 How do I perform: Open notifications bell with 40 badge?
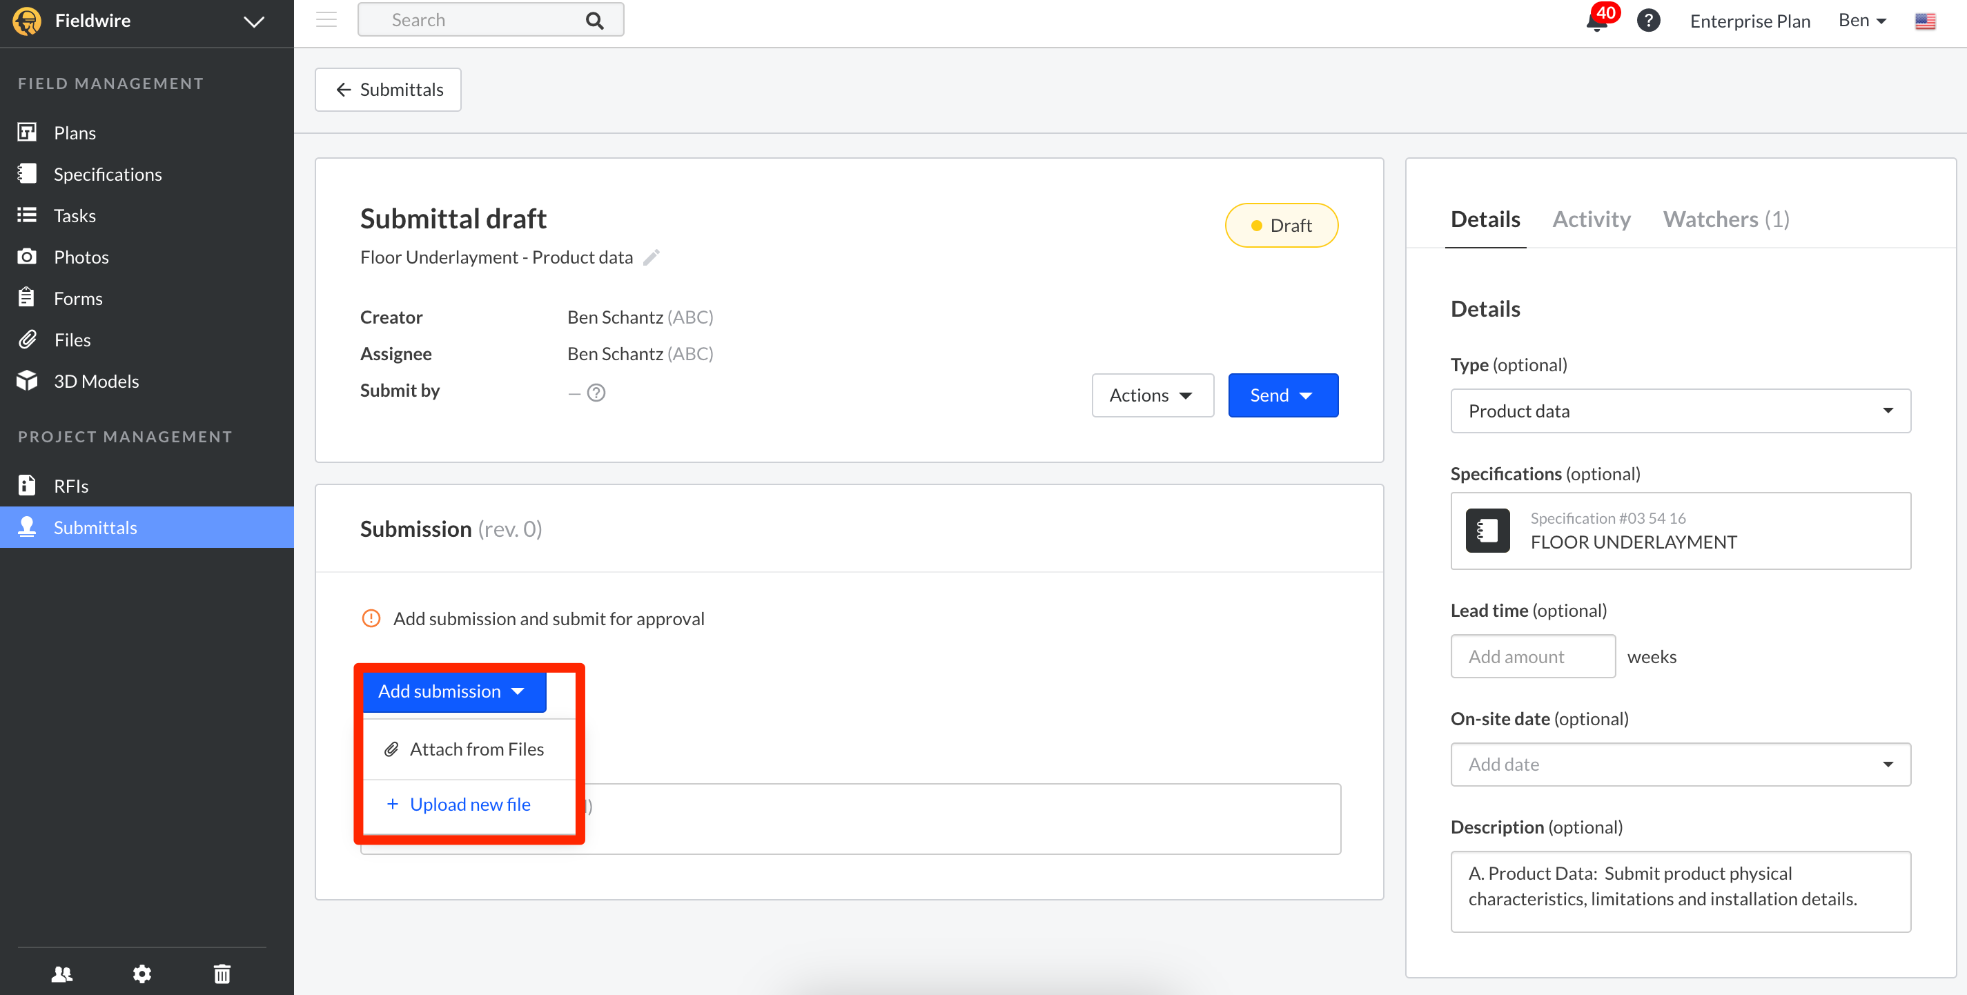1601,19
